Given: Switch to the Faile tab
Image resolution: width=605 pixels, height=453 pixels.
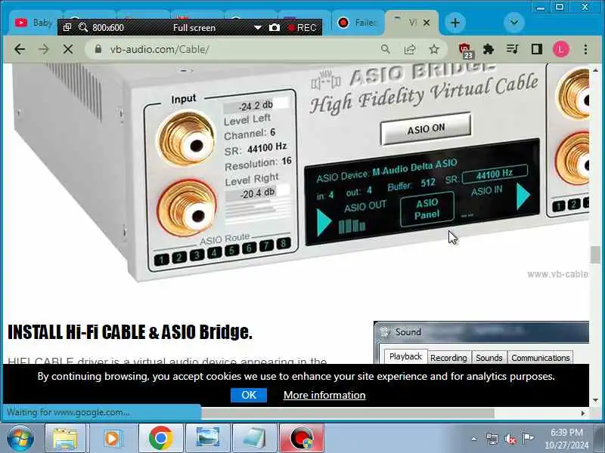Looking at the screenshot, I should pos(357,23).
